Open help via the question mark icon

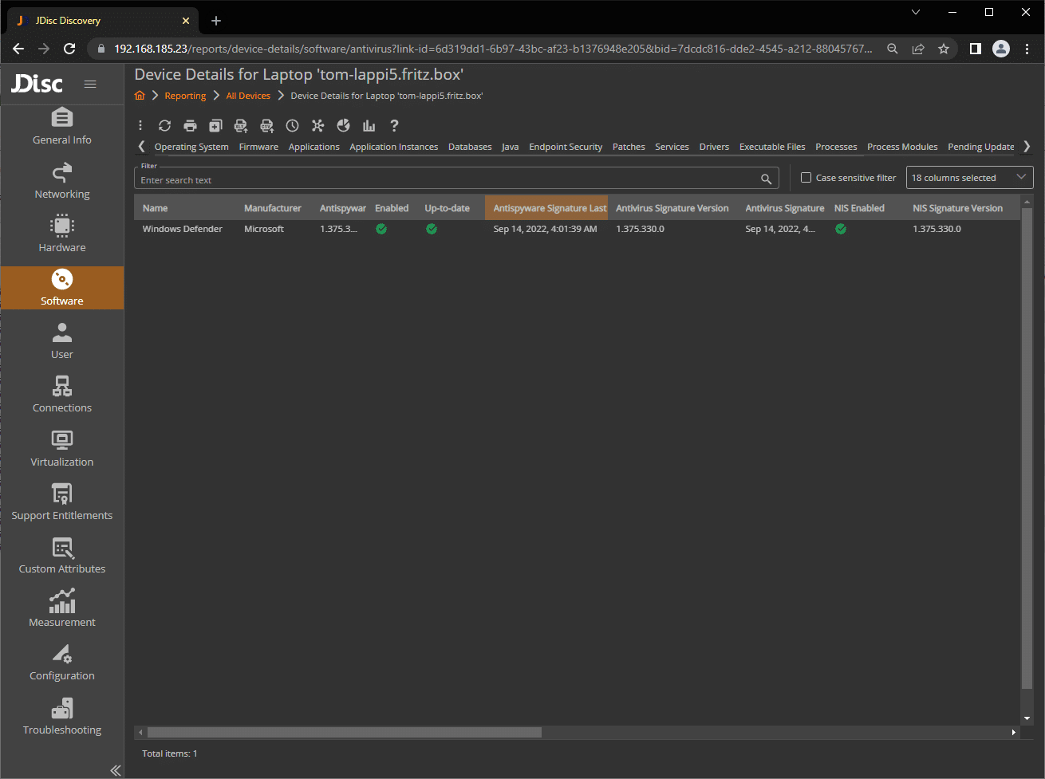(394, 126)
